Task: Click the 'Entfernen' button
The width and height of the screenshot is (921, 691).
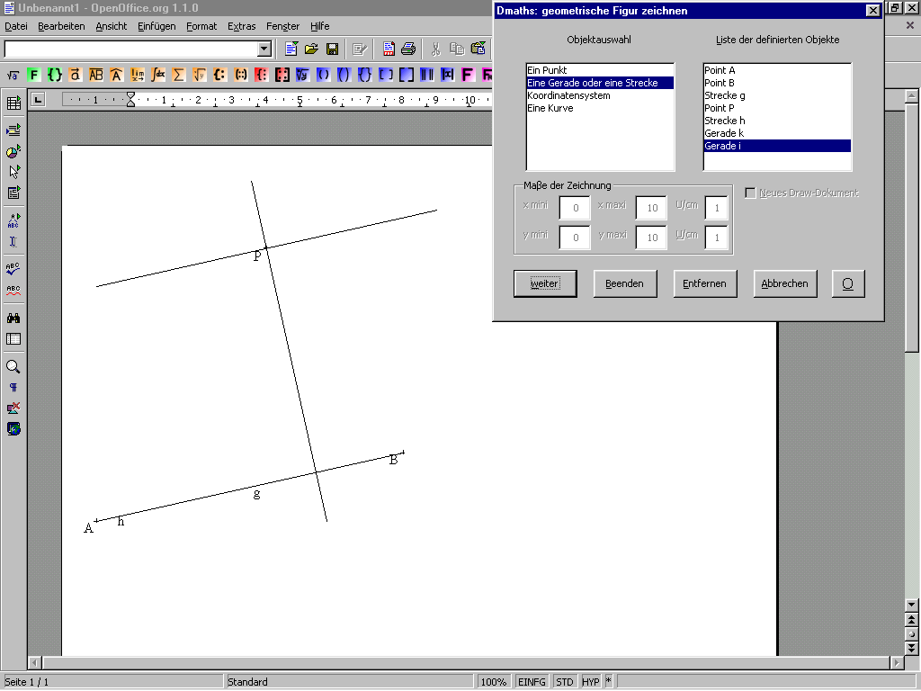Action: pyautogui.click(x=704, y=283)
